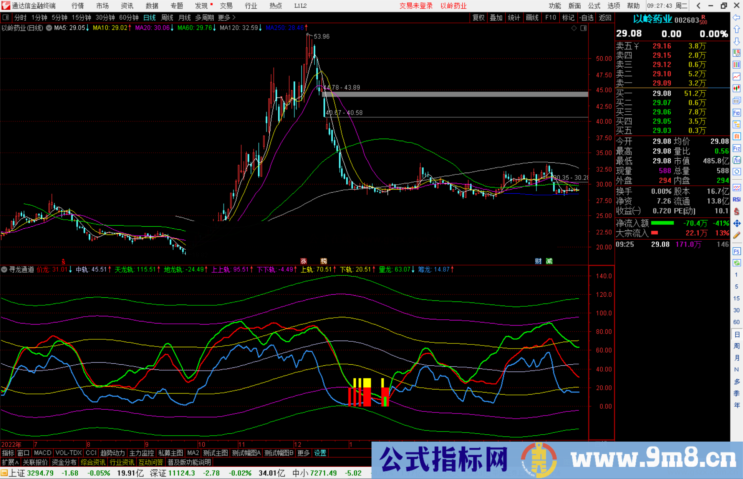Toggle 自选 to add stock to watchlist
Image resolution: width=743 pixels, height=479 pixels.
coord(587,18)
